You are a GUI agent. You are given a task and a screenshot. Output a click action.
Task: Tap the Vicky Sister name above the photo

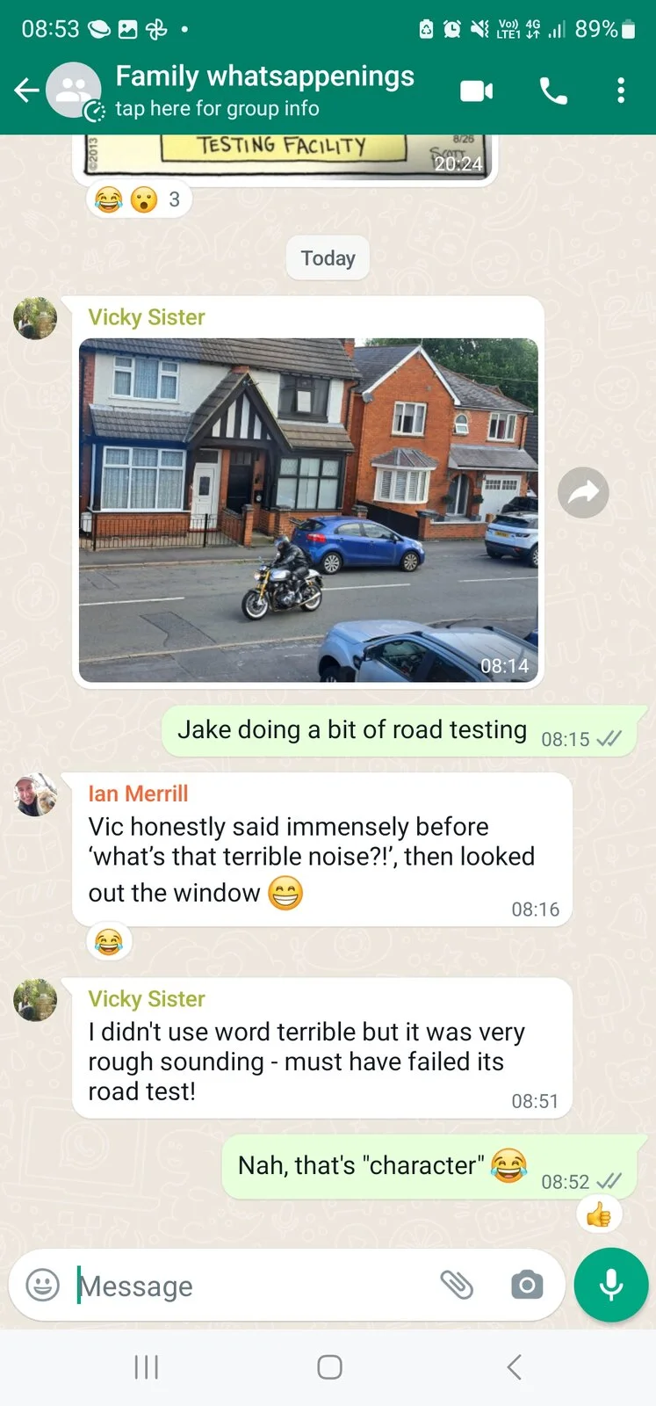(x=147, y=317)
